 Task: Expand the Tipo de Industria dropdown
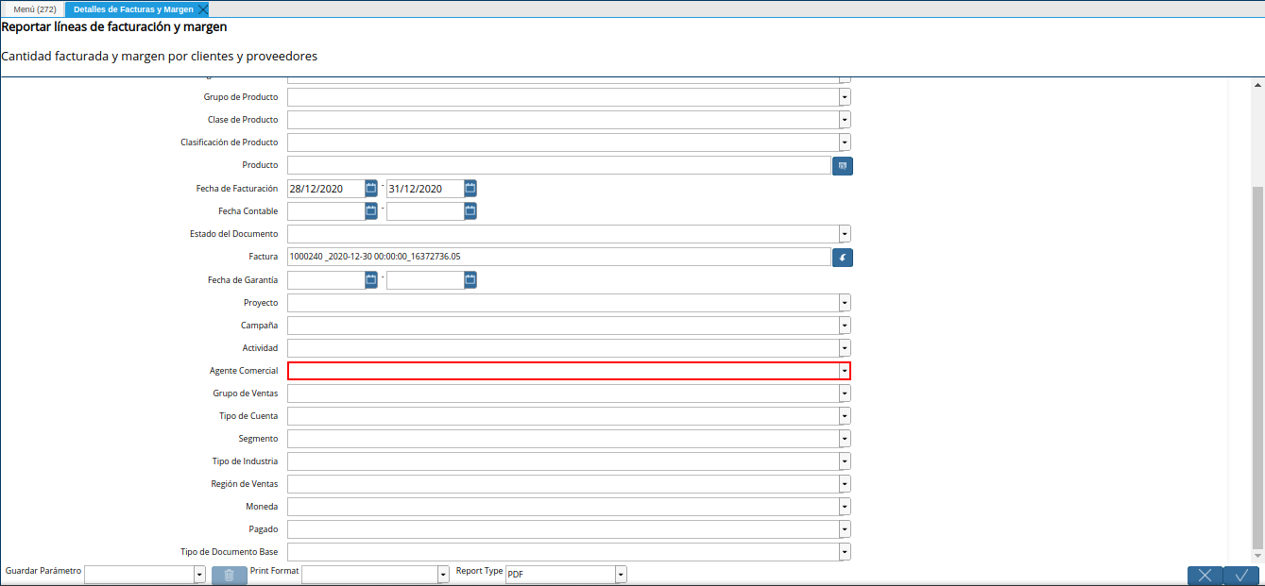845,461
